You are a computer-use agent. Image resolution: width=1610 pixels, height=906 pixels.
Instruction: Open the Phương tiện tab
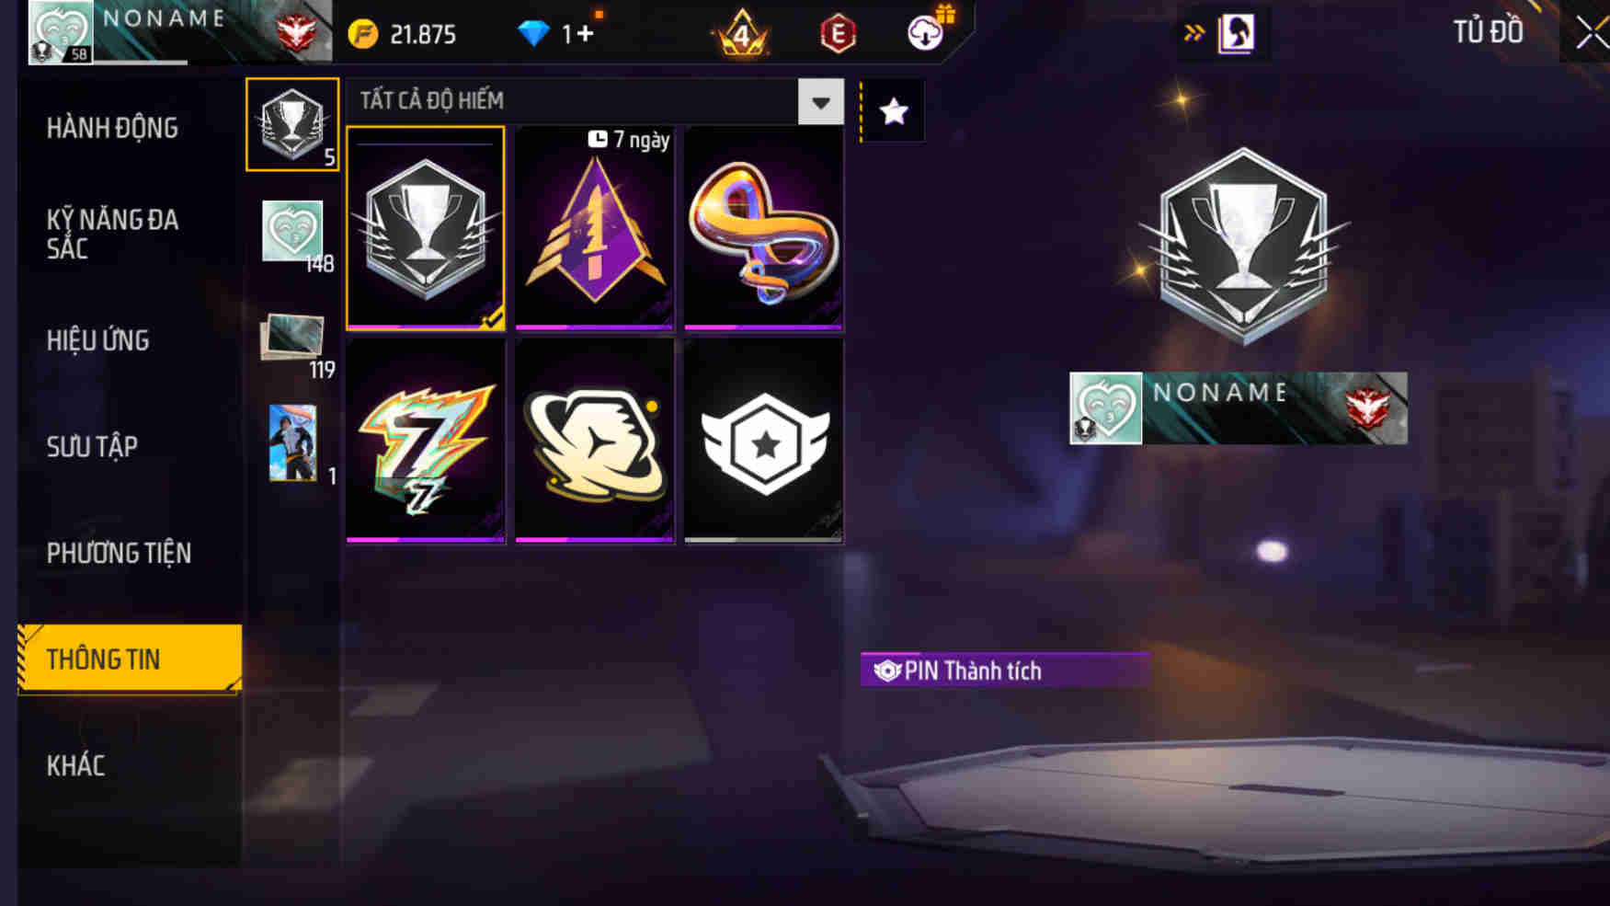point(119,553)
